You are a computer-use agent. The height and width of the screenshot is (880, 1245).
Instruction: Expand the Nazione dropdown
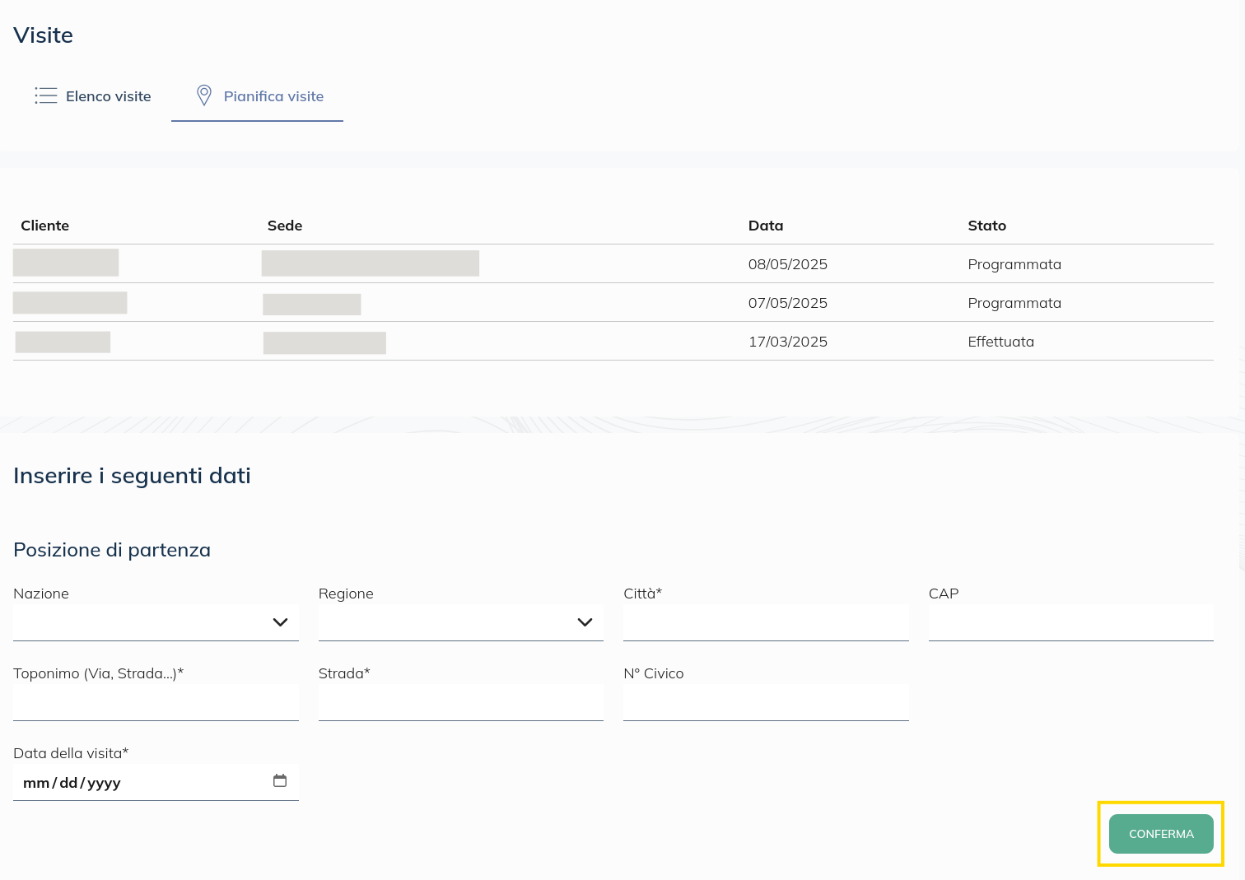(x=156, y=622)
